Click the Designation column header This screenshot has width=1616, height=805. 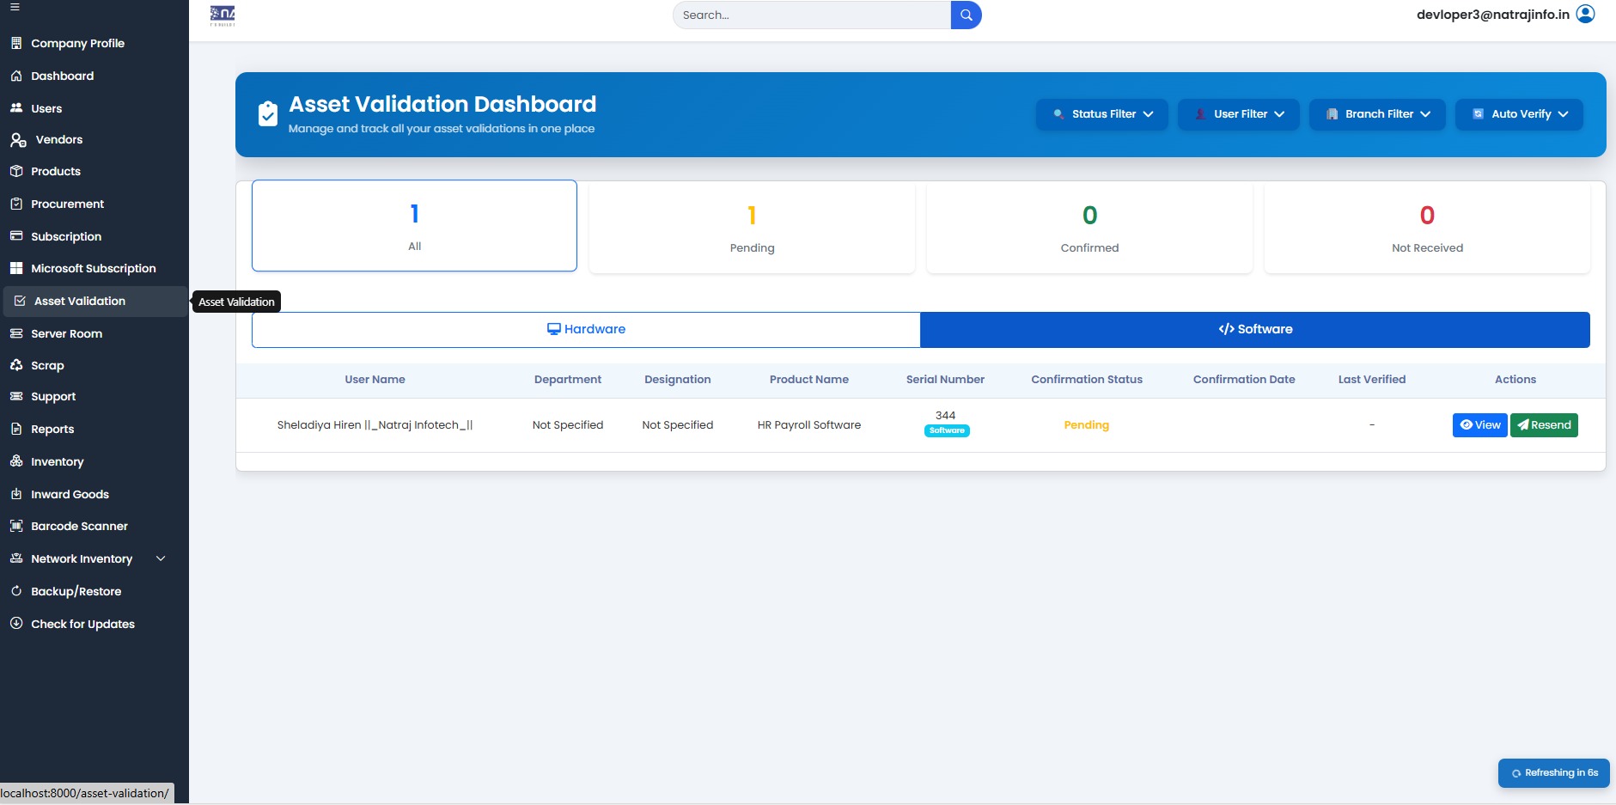(678, 380)
